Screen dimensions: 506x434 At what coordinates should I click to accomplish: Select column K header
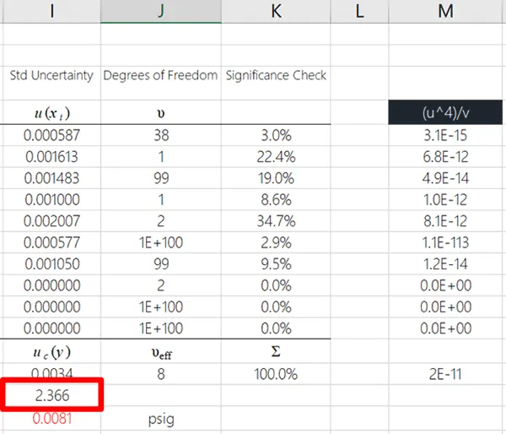[x=276, y=11]
